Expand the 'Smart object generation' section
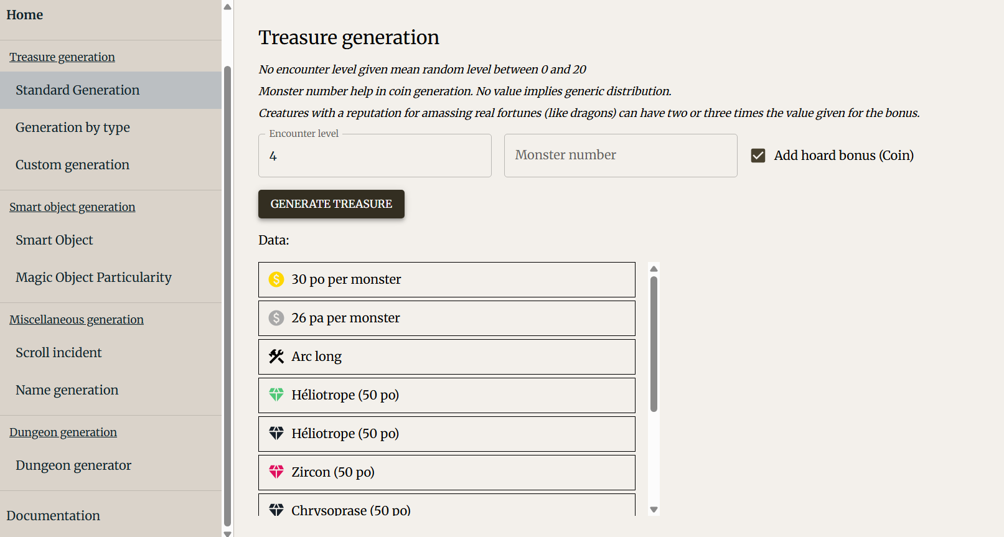The width and height of the screenshot is (1004, 537). (72, 207)
